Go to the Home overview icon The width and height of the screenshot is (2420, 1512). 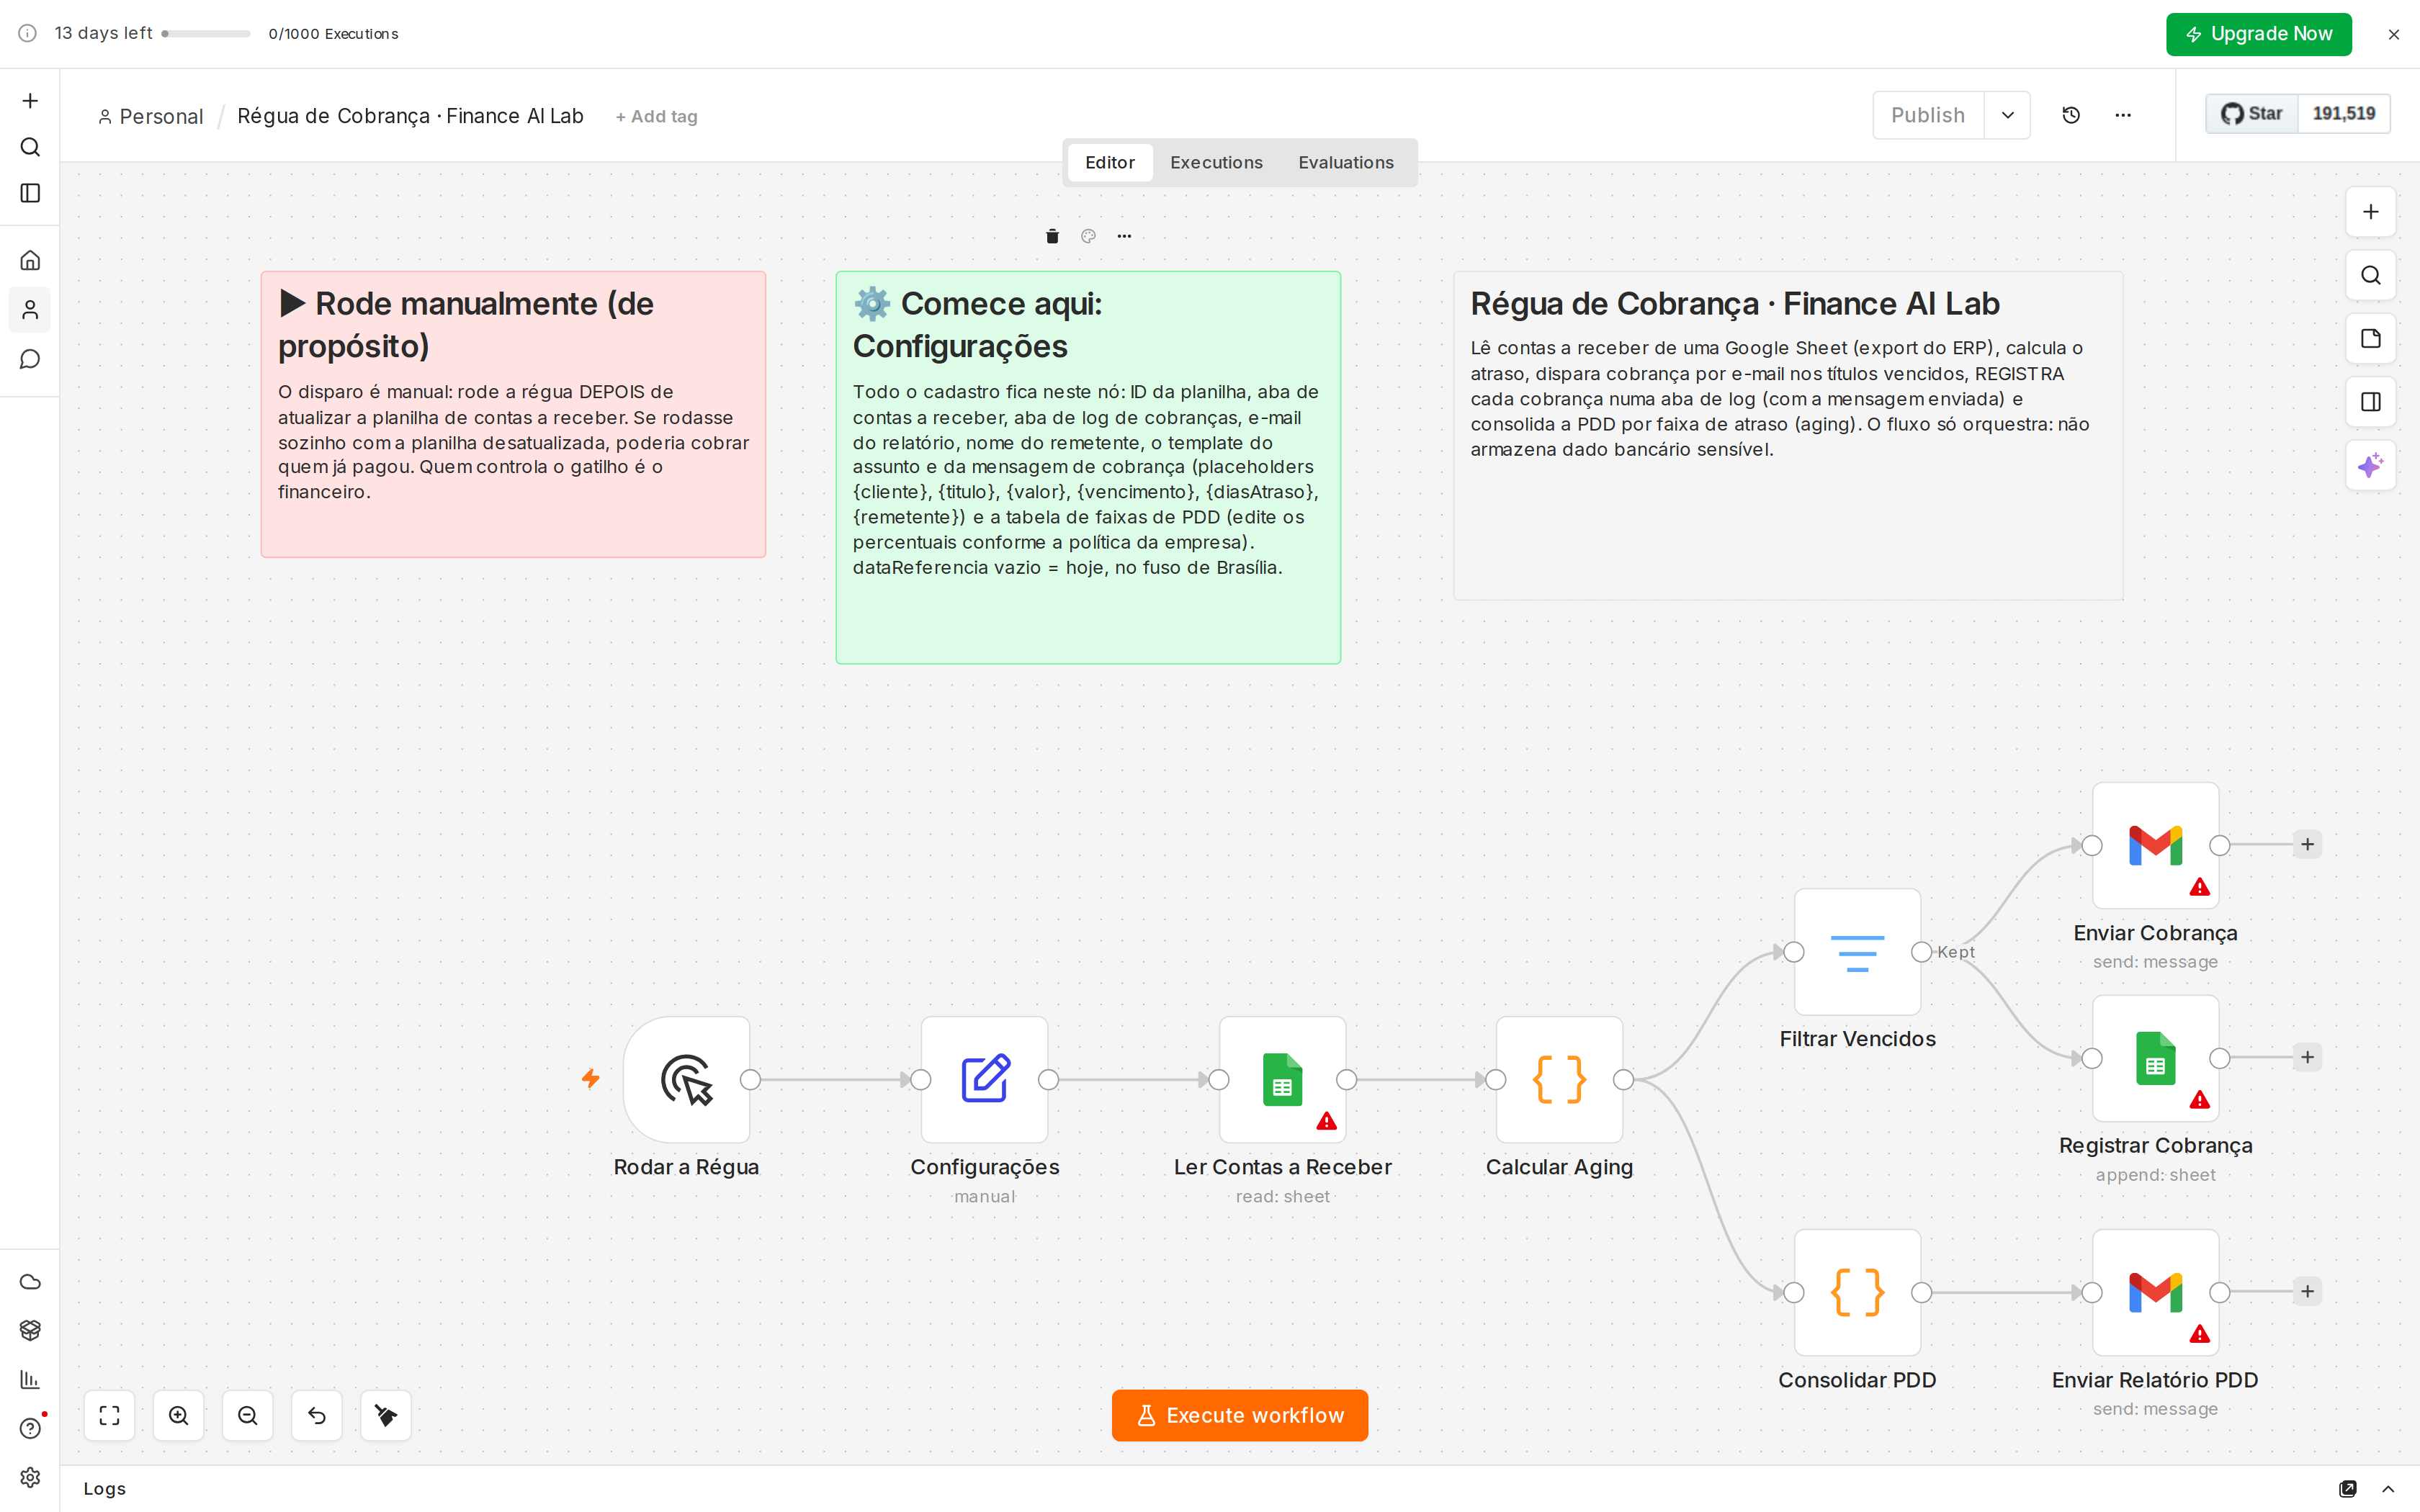pos(30,260)
